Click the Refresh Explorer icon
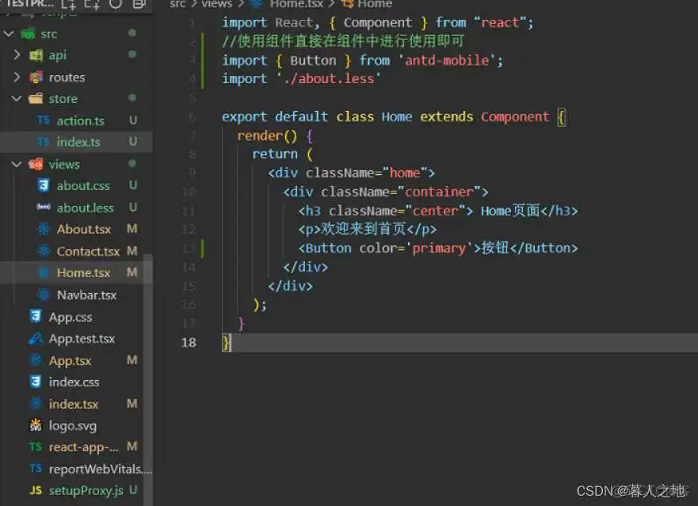This screenshot has width=698, height=506. pyautogui.click(x=116, y=6)
